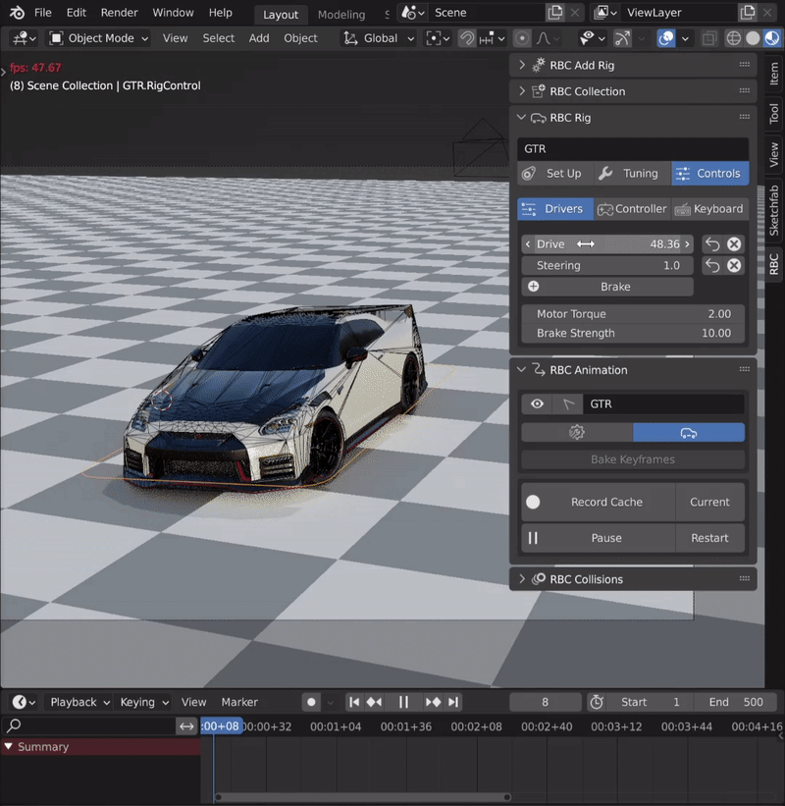Create a new scene copy icon
Screen dimensions: 785x806
[554, 13]
